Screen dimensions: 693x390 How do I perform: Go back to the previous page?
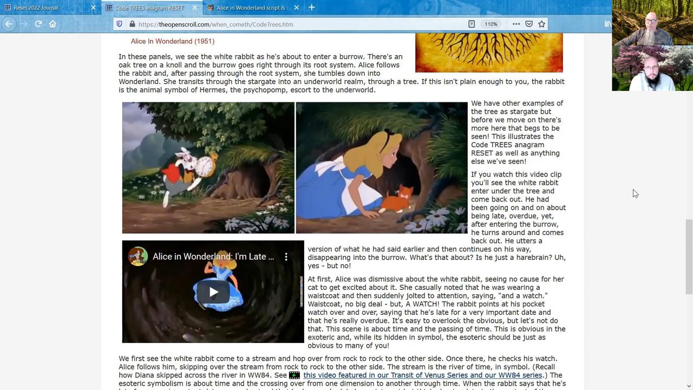(9, 24)
